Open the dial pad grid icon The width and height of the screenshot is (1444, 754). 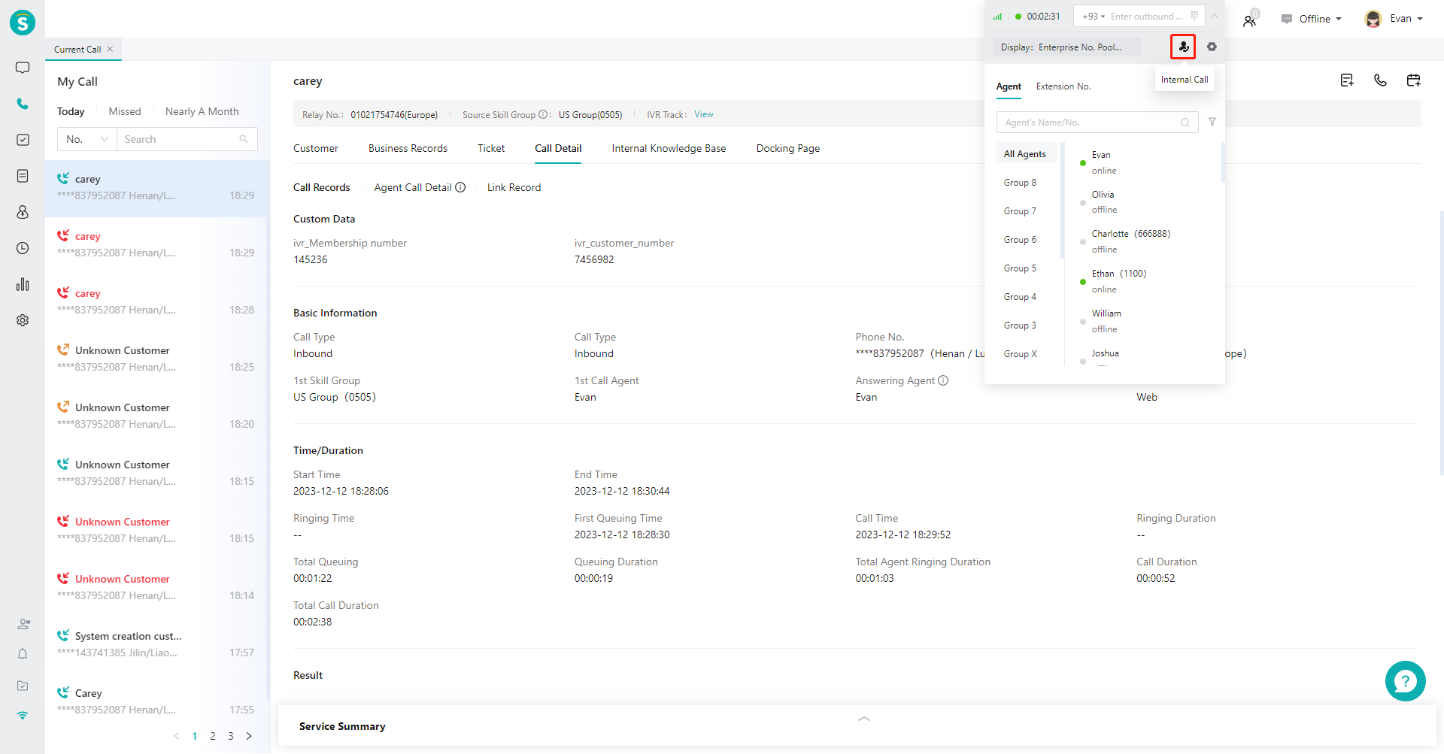click(1194, 16)
